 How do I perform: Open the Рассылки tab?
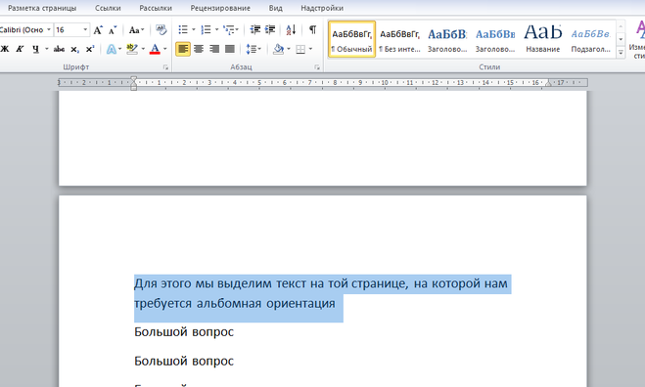pos(156,8)
